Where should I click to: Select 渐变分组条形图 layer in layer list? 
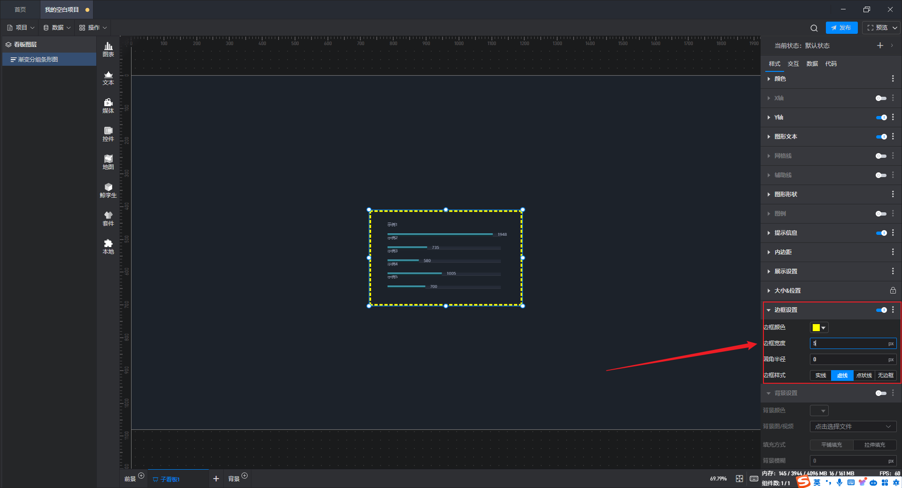(x=49, y=59)
